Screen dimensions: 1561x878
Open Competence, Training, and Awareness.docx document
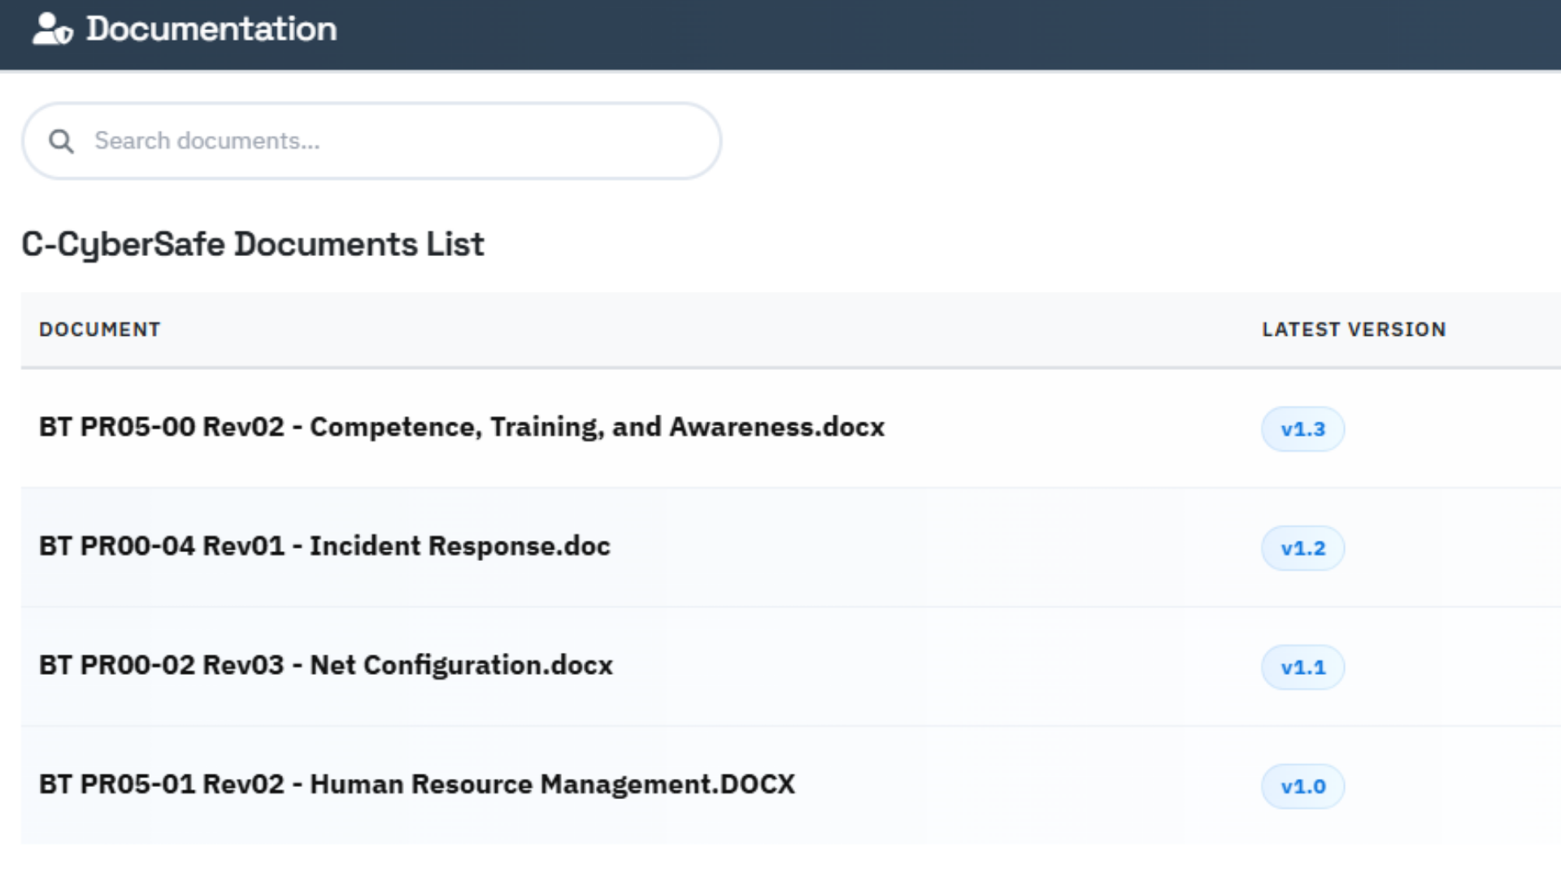tap(462, 427)
